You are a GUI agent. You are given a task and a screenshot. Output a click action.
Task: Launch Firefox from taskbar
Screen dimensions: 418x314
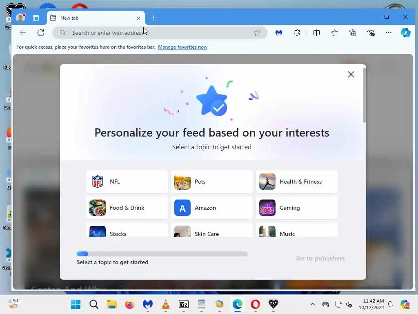[129, 304]
